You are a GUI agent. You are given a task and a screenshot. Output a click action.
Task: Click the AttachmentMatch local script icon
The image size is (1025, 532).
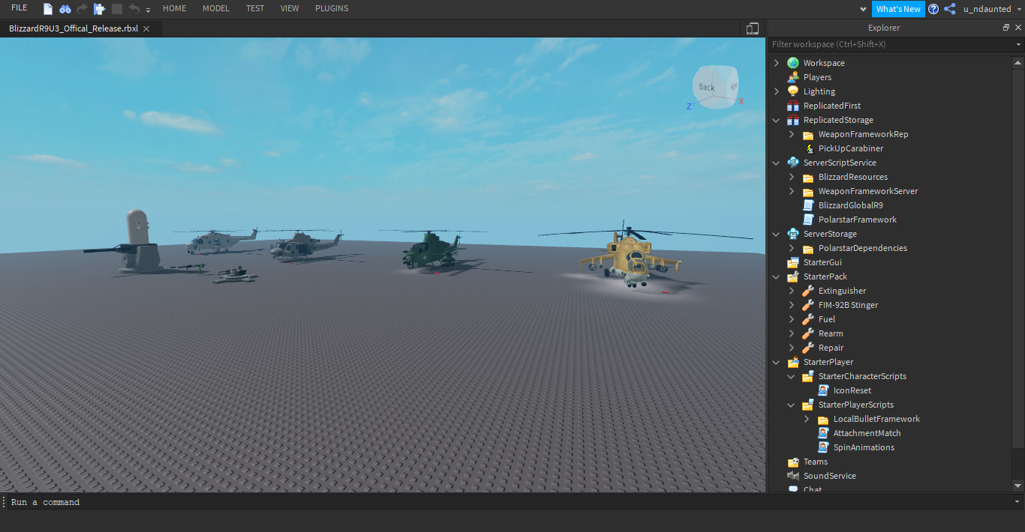[823, 433]
